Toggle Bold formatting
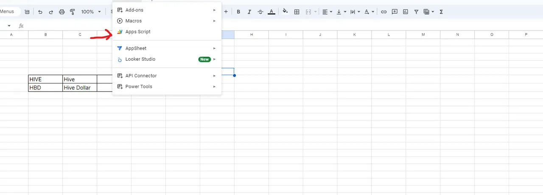 pos(238,12)
